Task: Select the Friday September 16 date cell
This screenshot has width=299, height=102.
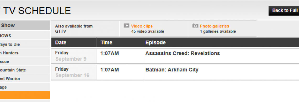Action: tap(74, 72)
